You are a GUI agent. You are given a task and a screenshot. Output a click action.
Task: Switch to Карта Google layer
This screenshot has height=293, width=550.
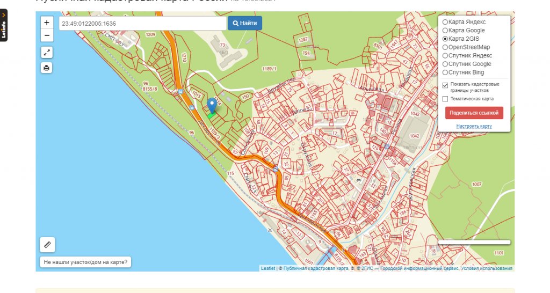coord(445,31)
